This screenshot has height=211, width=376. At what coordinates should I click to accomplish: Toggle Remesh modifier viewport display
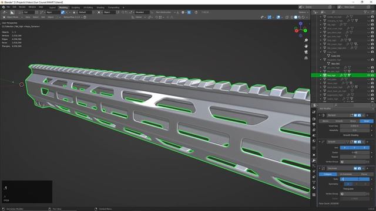[355, 115]
